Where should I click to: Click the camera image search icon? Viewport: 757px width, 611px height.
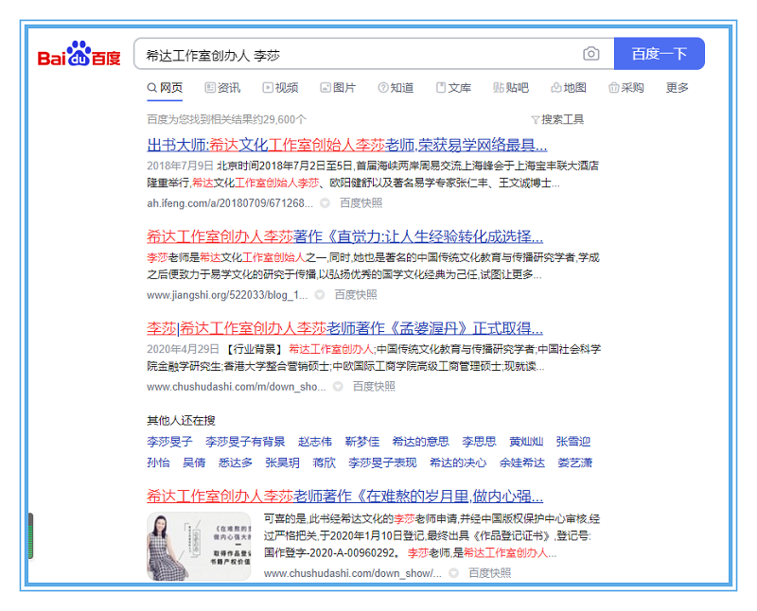pos(591,54)
